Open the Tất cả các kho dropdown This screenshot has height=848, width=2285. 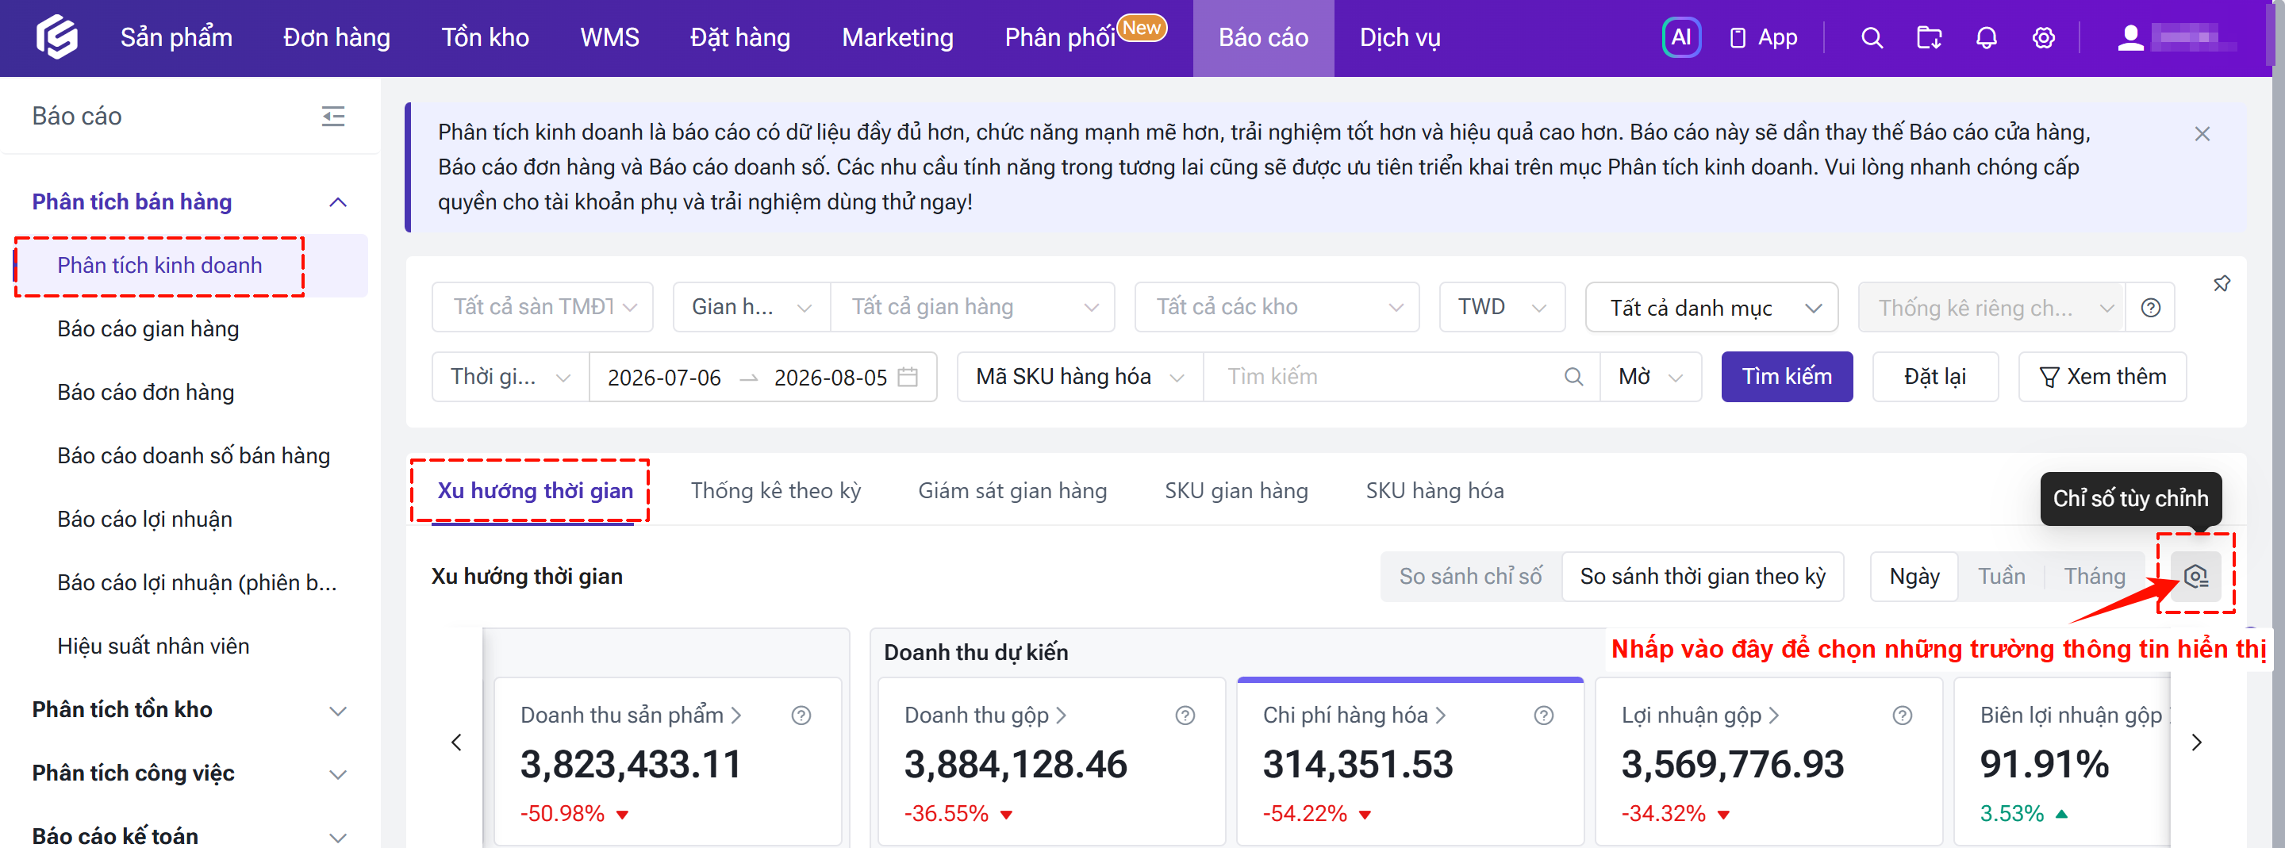coord(1277,307)
